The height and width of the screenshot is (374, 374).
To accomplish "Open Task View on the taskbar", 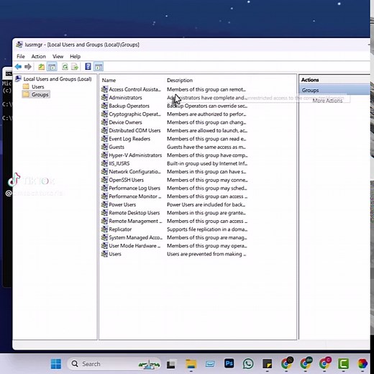I will [171, 364].
